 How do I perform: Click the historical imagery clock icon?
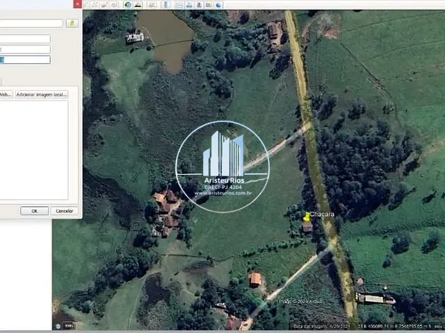coord(128,5)
